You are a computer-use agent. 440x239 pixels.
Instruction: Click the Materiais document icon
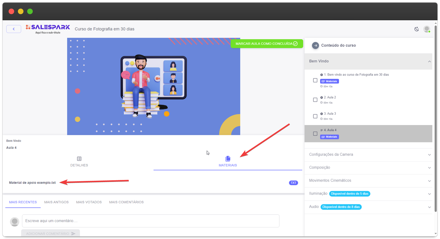(x=228, y=159)
